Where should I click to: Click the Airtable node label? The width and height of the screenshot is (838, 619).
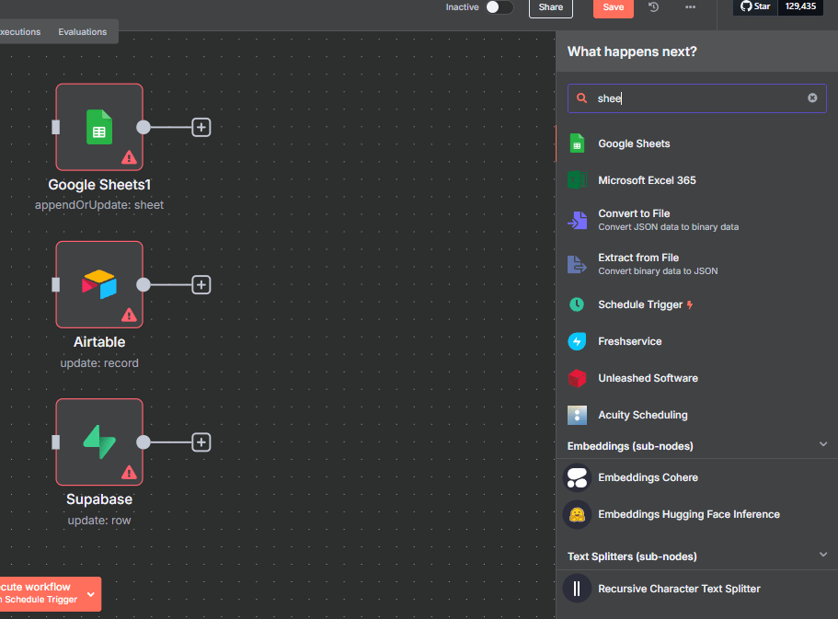[x=99, y=341]
